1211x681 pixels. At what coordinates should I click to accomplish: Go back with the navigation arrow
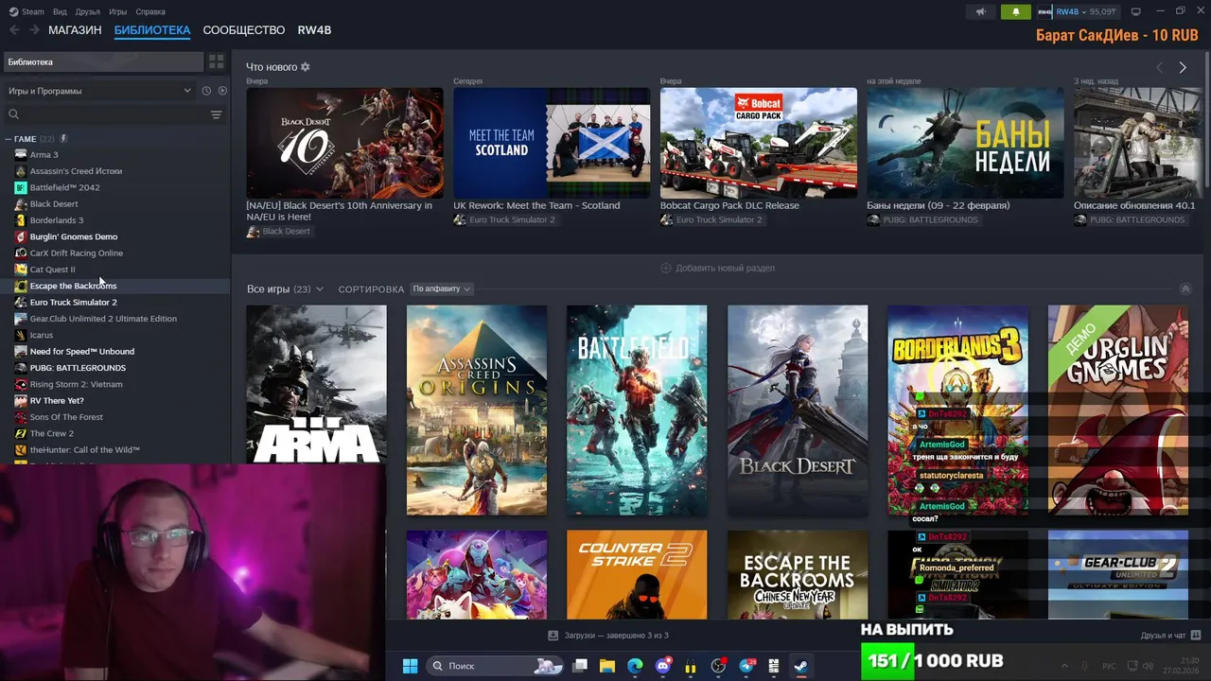tap(14, 30)
